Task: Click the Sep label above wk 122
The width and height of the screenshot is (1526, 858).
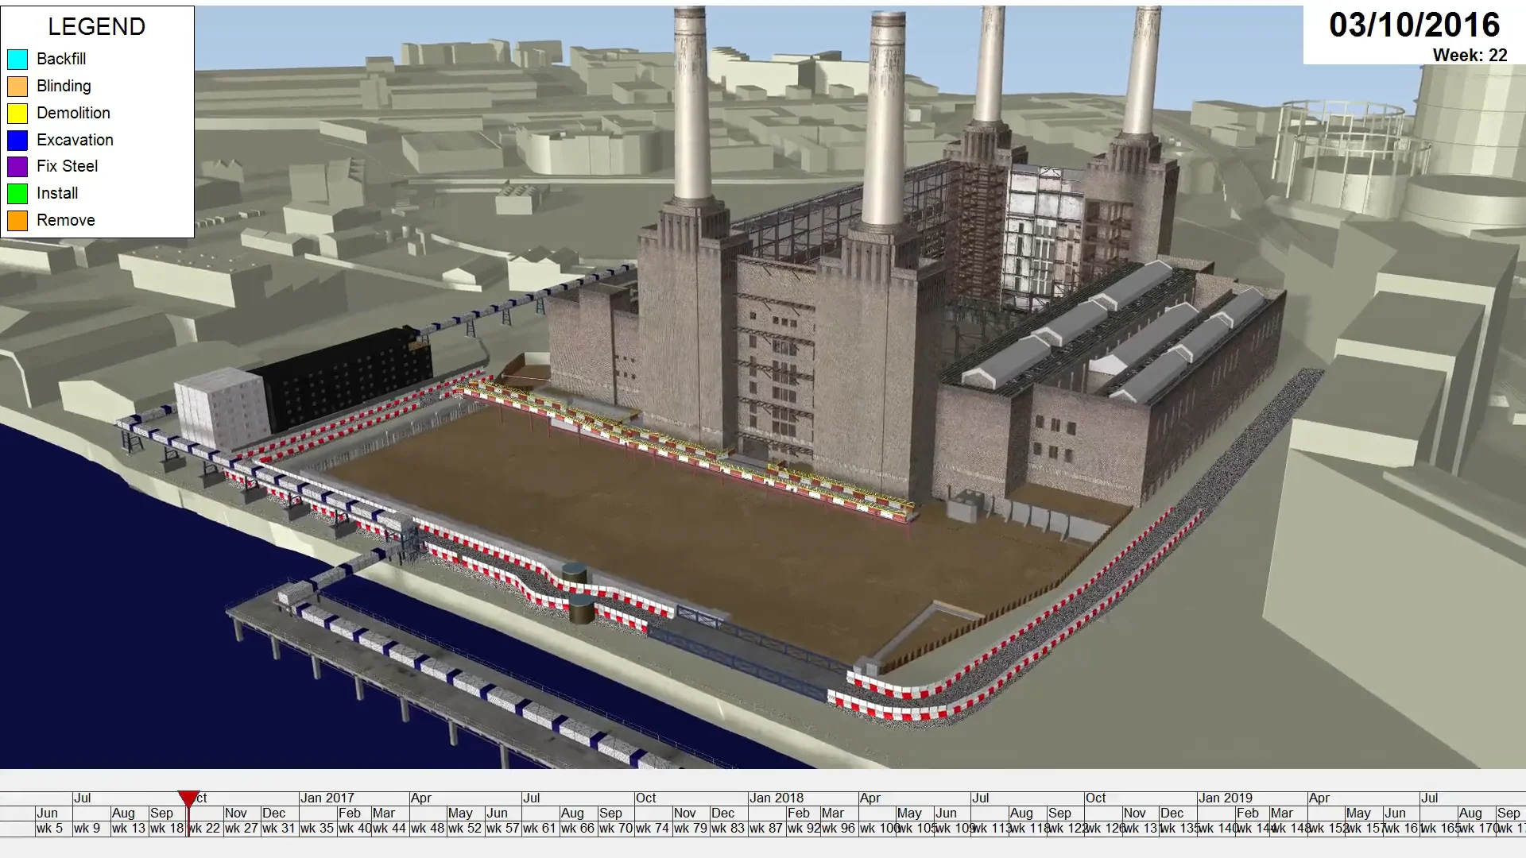Action: pyautogui.click(x=1059, y=813)
